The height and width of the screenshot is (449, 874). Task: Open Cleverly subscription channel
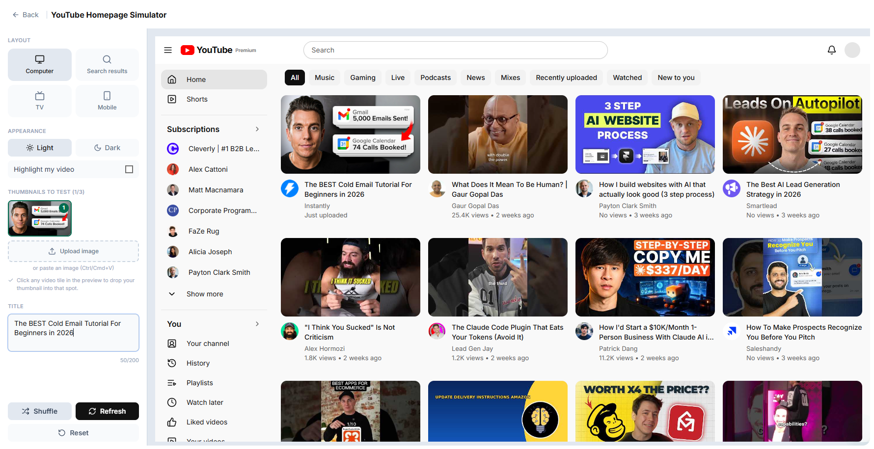tap(214, 149)
